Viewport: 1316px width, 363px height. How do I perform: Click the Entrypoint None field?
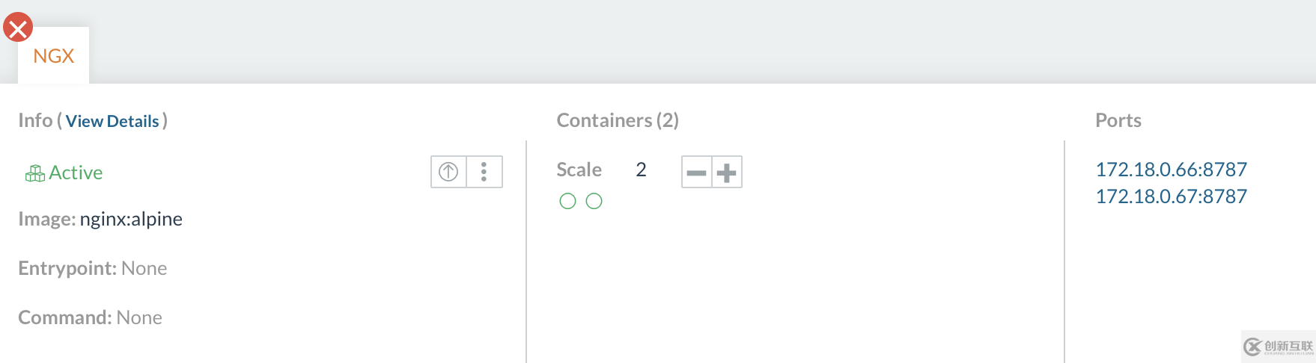[x=144, y=268]
